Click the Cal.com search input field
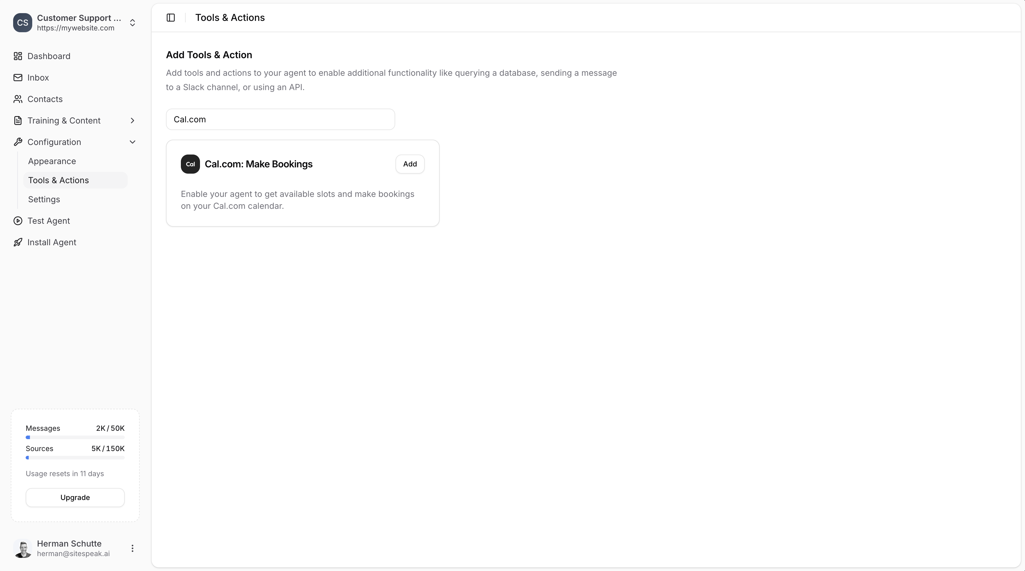This screenshot has height=571, width=1025. coord(280,119)
